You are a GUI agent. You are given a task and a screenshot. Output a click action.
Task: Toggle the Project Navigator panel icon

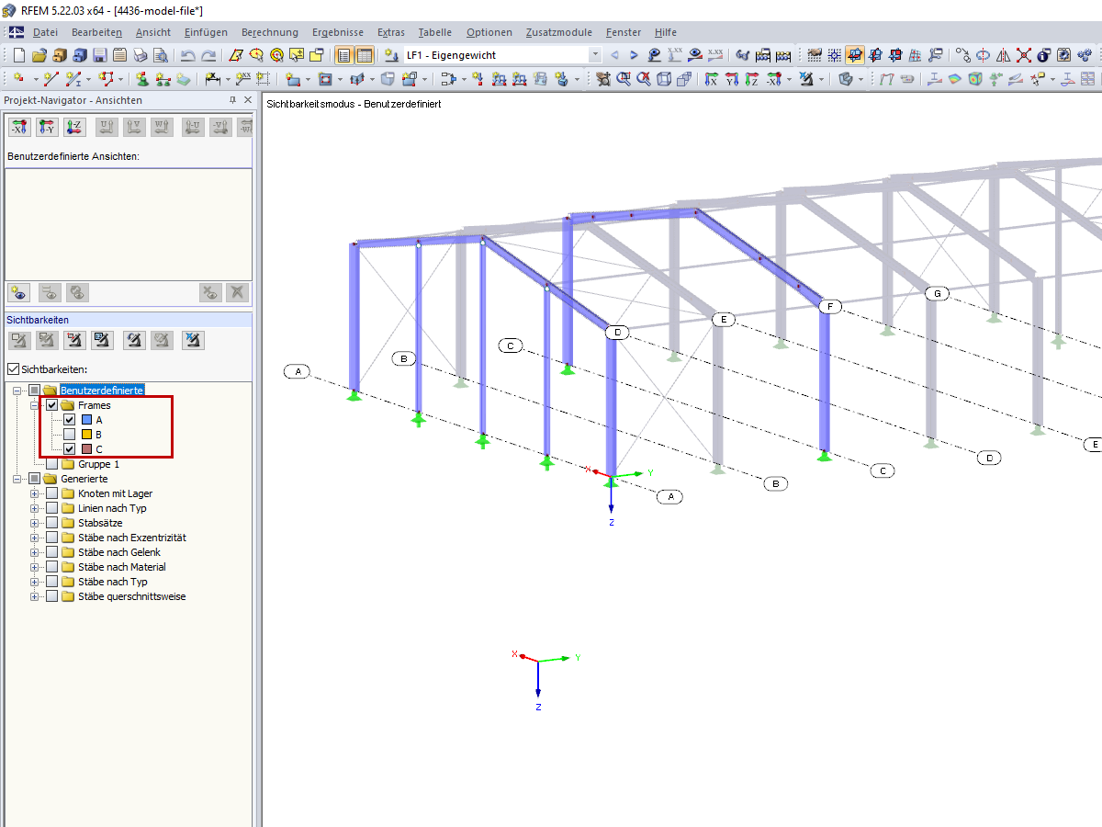coord(343,55)
